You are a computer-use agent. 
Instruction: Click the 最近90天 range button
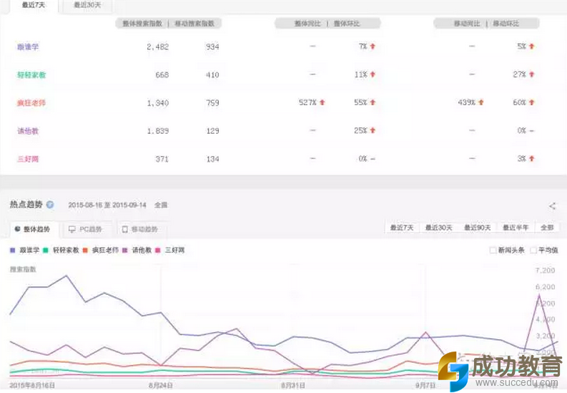pyautogui.click(x=477, y=228)
